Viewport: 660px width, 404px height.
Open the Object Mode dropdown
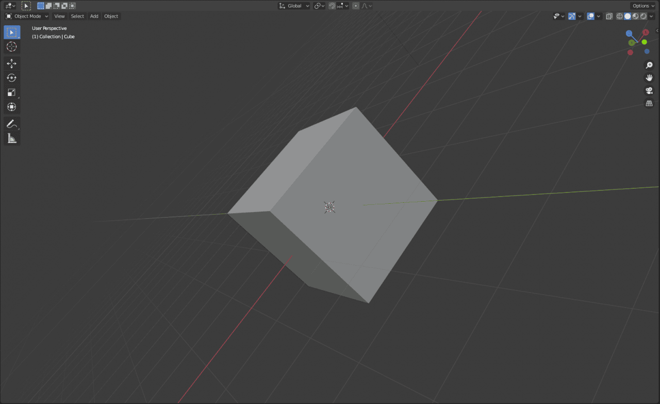coord(26,16)
